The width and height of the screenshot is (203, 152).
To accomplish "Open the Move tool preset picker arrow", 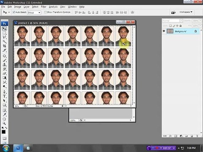I will pos(9,12).
